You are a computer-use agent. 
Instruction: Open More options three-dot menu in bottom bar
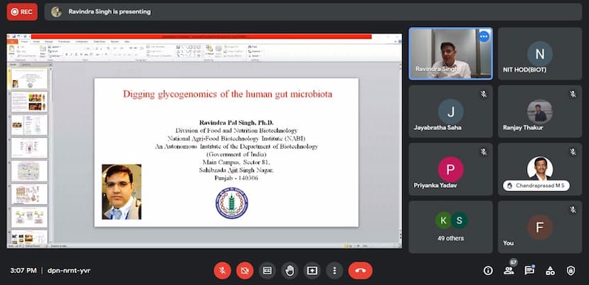pos(334,270)
